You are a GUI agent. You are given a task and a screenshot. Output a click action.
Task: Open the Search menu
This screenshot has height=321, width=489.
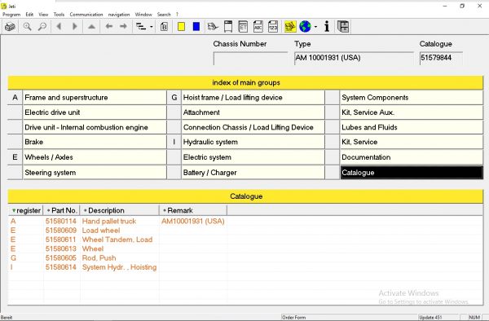click(x=164, y=15)
